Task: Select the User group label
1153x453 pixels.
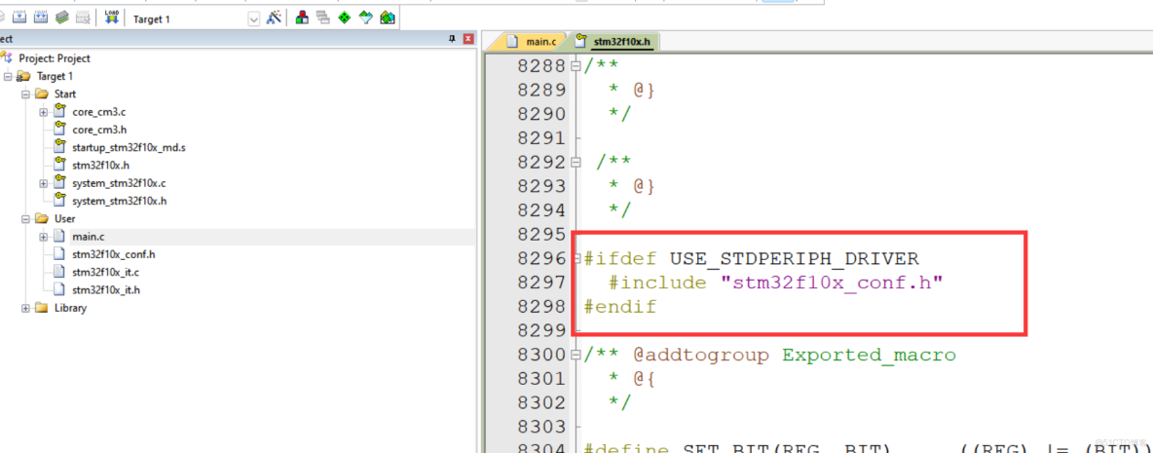Action: (64, 218)
